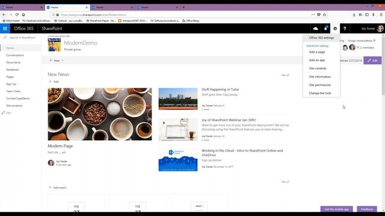Open ContentTypeDemo in left navigation
Viewport: 385px width, 216px height.
click(18, 98)
